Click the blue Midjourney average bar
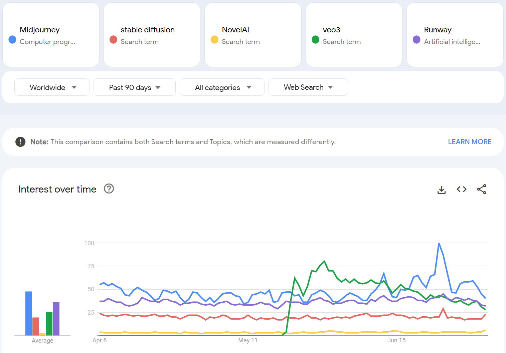The height and width of the screenshot is (353, 506). (x=29, y=313)
